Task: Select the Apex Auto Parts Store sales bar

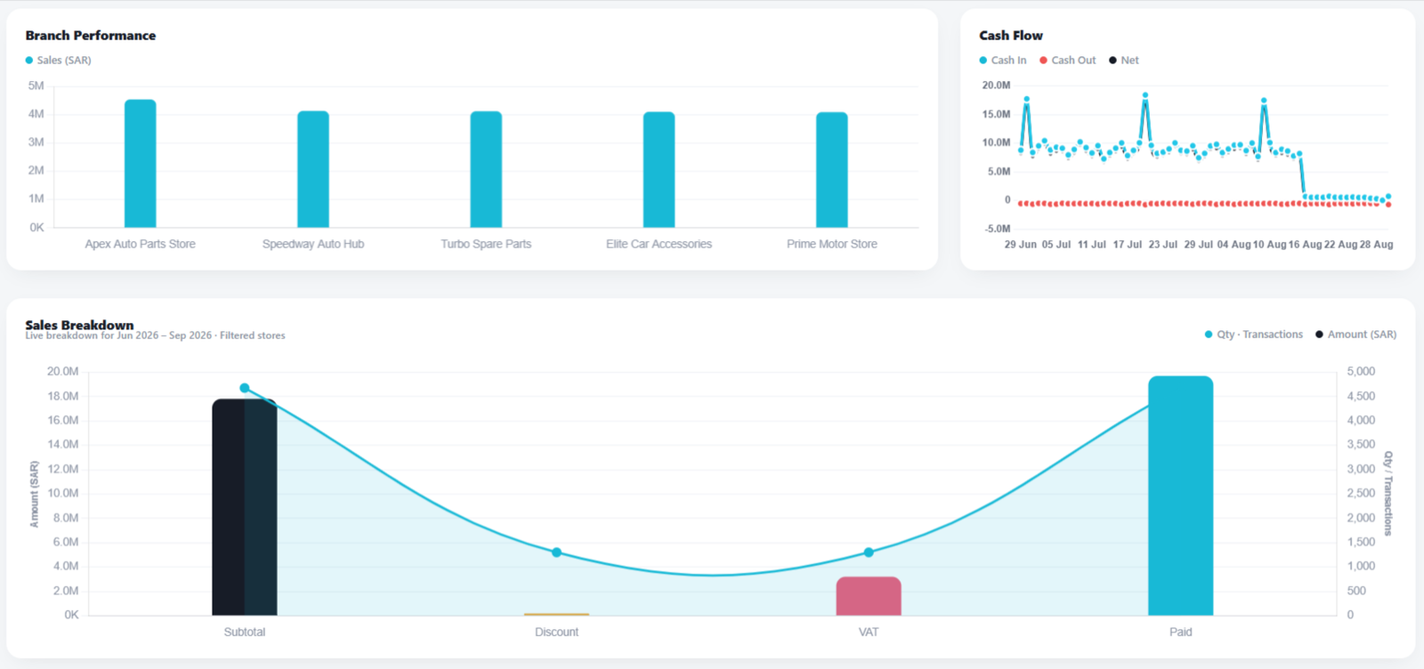Action: pos(141,164)
